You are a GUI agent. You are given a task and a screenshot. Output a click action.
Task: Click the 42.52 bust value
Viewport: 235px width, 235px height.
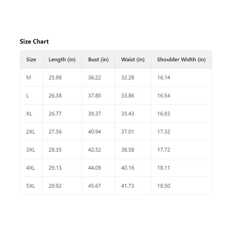(95, 150)
